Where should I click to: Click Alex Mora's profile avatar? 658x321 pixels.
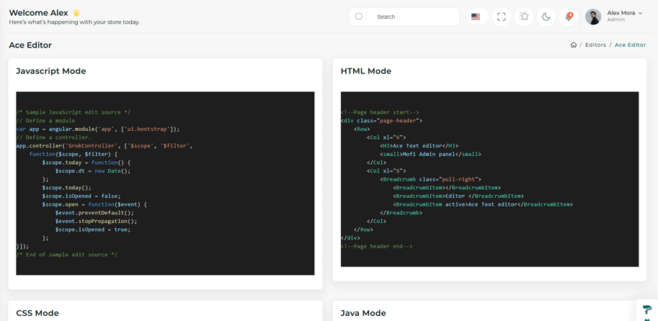[593, 17]
